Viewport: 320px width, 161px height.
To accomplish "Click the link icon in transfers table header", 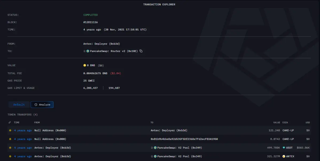I will [10, 122].
